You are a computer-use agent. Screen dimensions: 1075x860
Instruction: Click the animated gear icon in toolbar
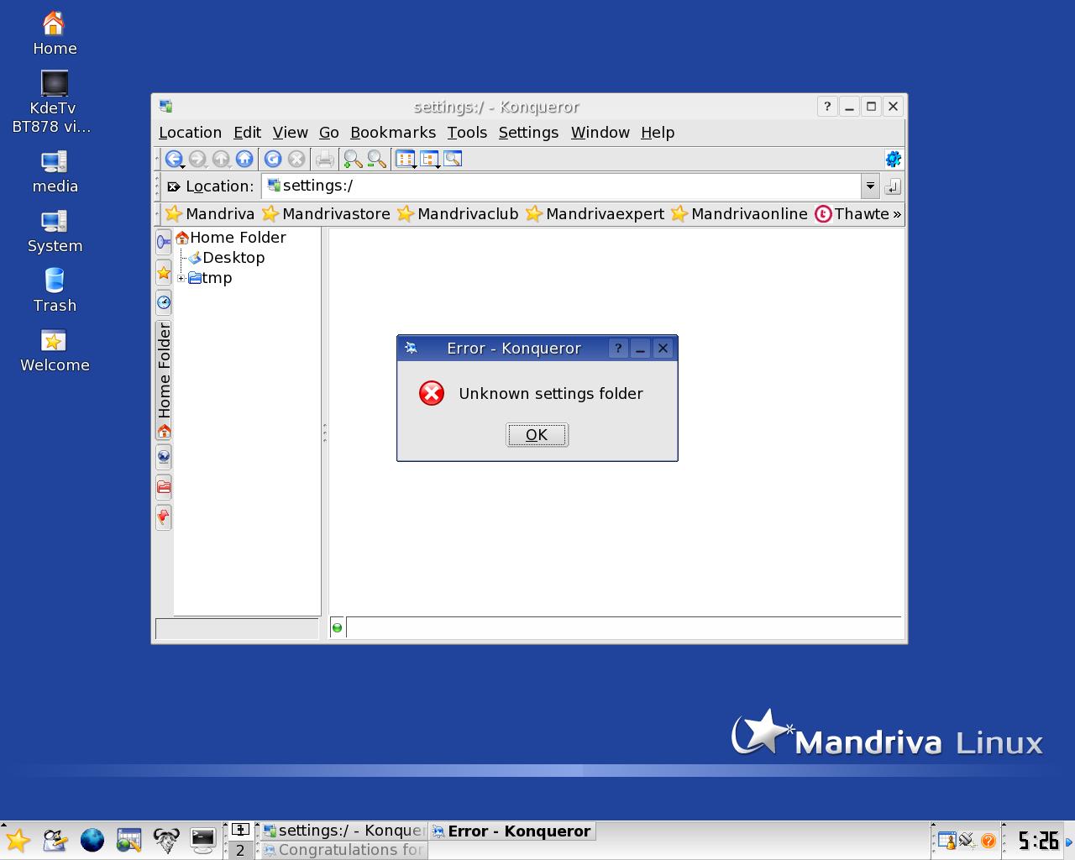coord(893,159)
